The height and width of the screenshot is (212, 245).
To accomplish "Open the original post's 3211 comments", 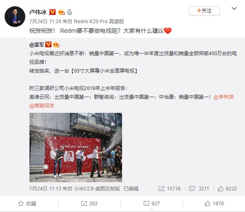I will pos(199,189).
